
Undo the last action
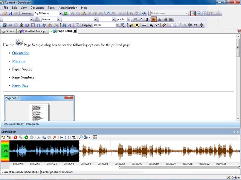click(108, 13)
